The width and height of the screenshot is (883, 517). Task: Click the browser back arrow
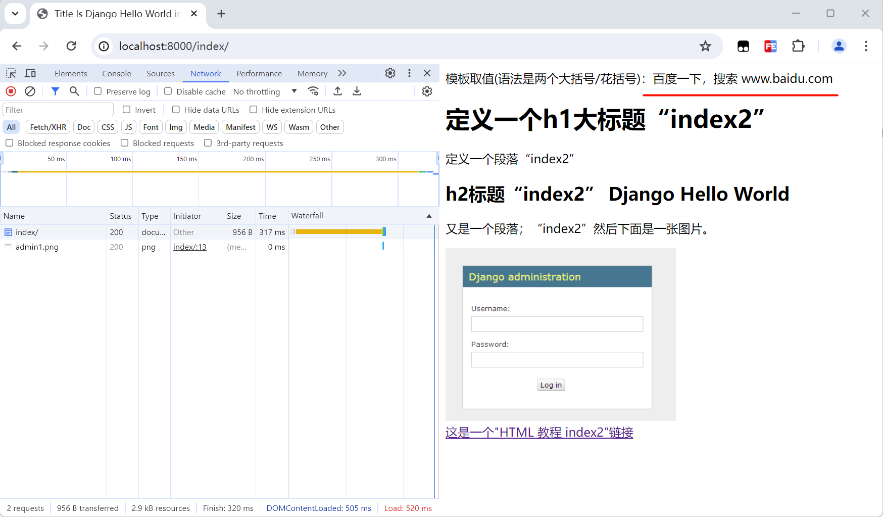click(17, 46)
